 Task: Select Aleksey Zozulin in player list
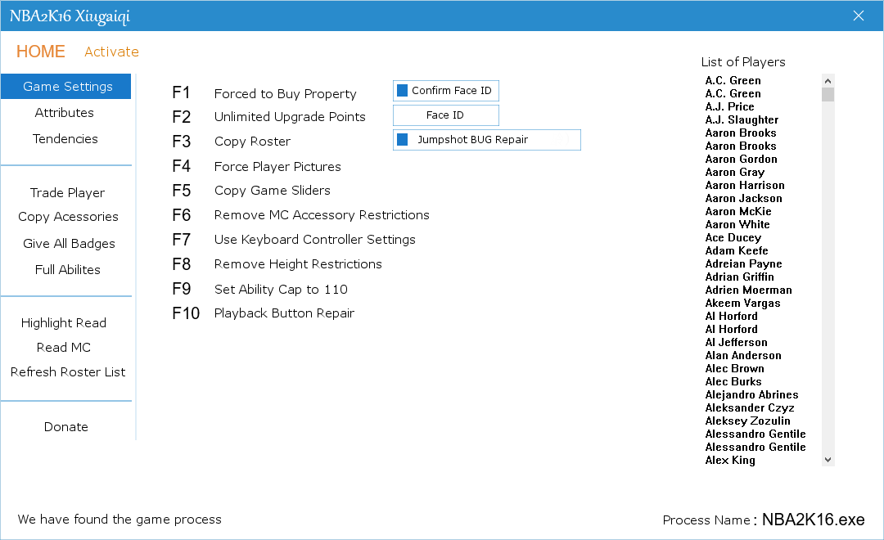(x=747, y=421)
